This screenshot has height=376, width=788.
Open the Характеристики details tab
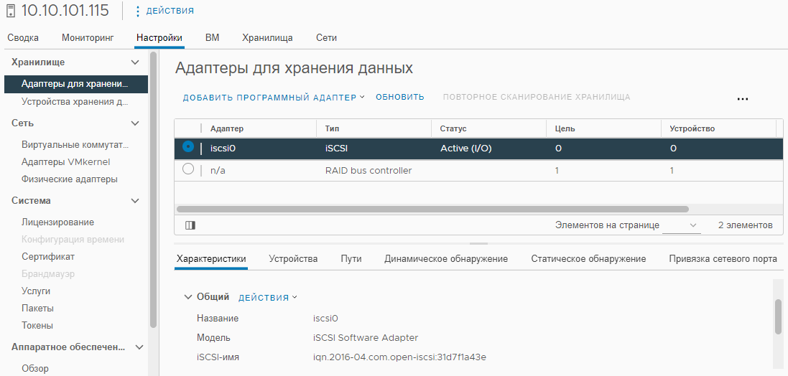tap(211, 259)
